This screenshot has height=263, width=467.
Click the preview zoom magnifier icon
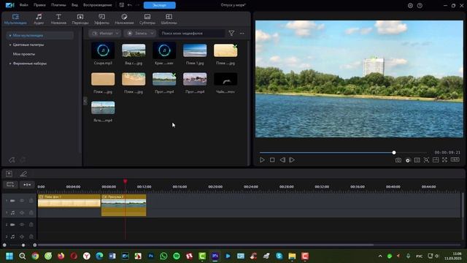coord(426,160)
